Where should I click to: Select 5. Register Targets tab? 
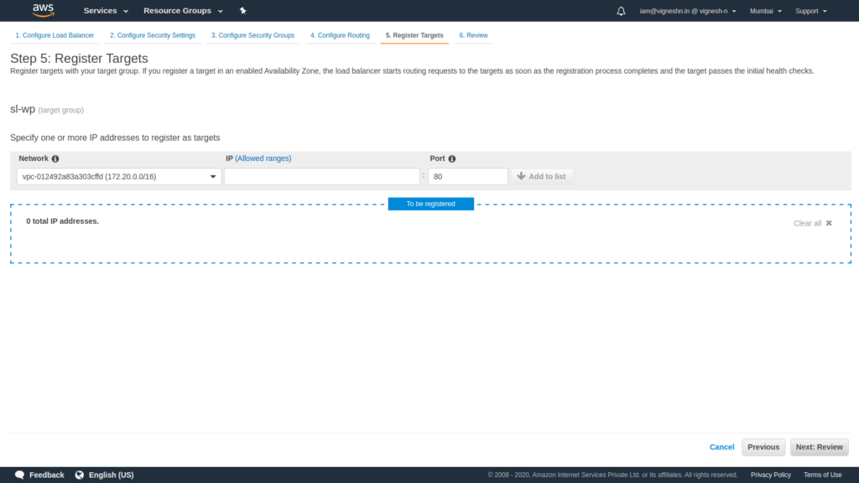414,35
